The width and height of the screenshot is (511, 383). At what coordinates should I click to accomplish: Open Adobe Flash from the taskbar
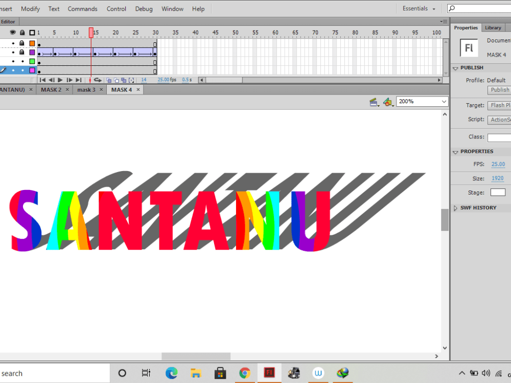tap(269, 373)
